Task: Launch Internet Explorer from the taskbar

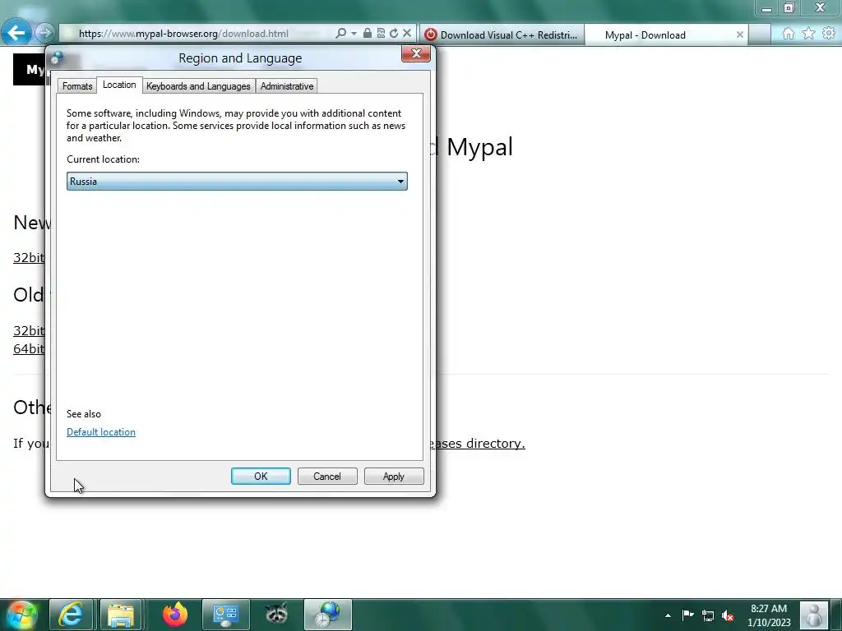Action: pos(72,615)
